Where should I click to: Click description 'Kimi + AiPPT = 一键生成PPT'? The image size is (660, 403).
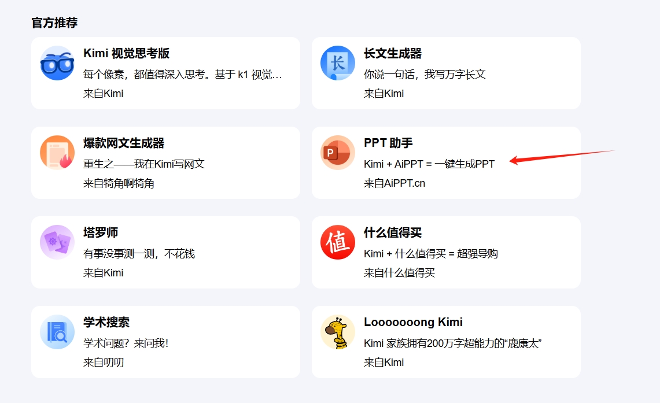click(x=429, y=164)
